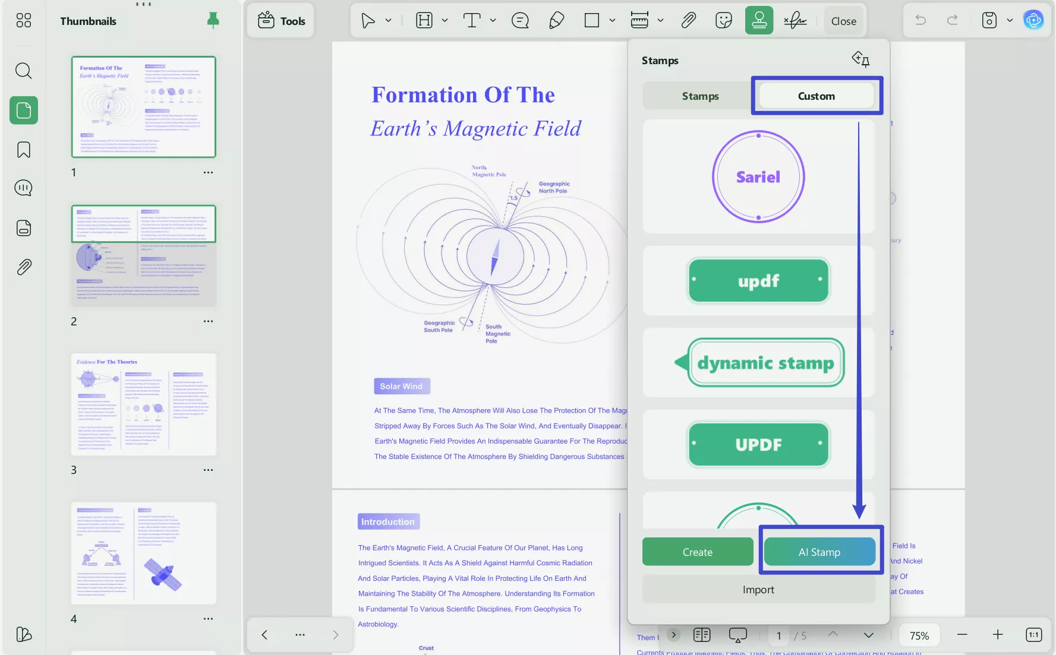This screenshot has height=655, width=1056.
Task: Pin the Thumbnails panel
Action: tap(213, 21)
